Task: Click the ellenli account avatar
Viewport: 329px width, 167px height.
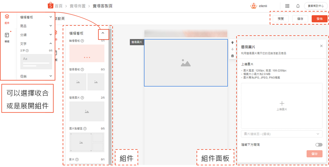Action: (254, 6)
